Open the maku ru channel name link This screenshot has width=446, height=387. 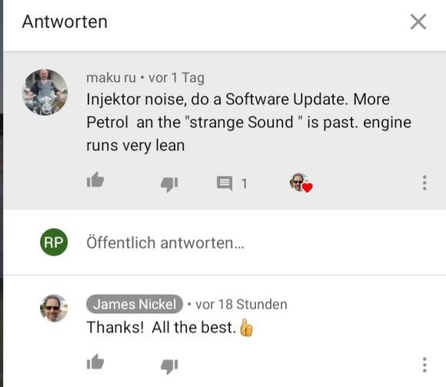click(x=111, y=78)
